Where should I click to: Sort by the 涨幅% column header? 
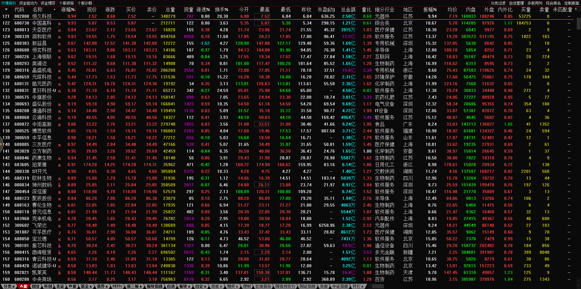pos(68,10)
